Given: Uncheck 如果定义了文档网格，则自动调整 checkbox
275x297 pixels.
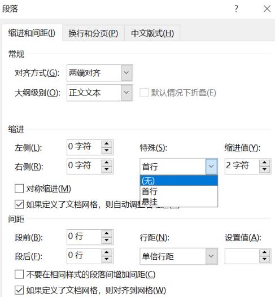Looking at the screenshot, I should (x=19, y=204).
